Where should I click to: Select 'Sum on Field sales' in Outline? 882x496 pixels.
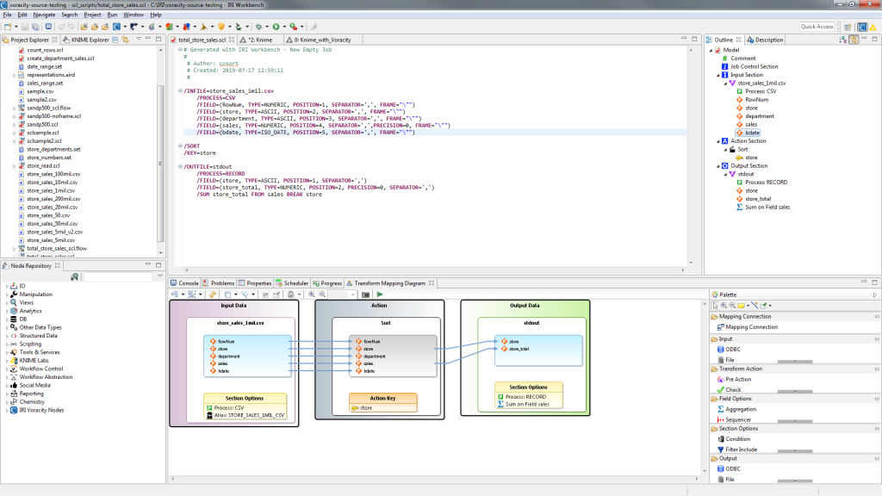pos(763,207)
